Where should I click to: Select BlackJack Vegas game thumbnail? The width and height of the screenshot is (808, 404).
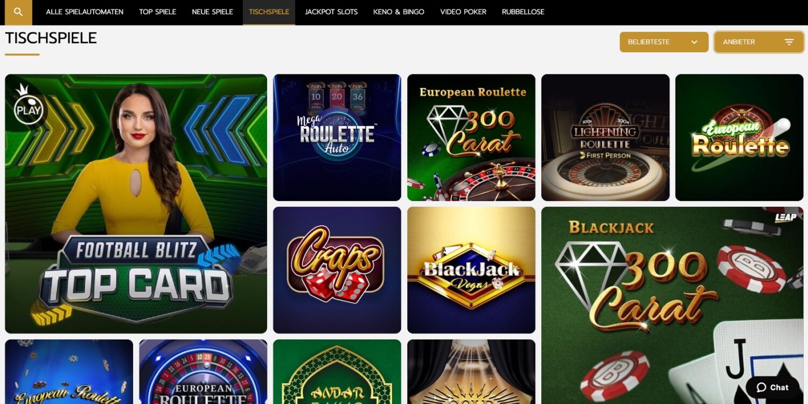471,270
